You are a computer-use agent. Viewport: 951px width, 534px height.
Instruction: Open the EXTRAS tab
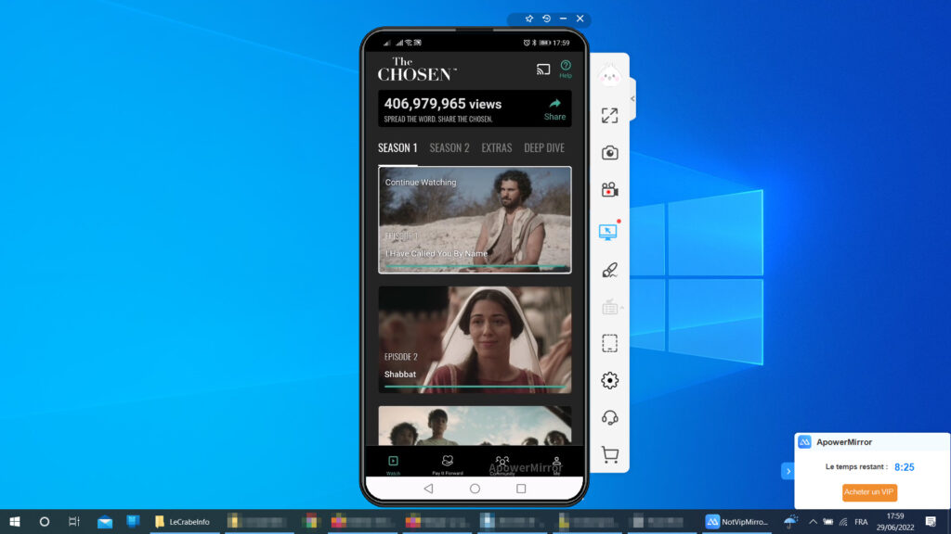pos(497,147)
